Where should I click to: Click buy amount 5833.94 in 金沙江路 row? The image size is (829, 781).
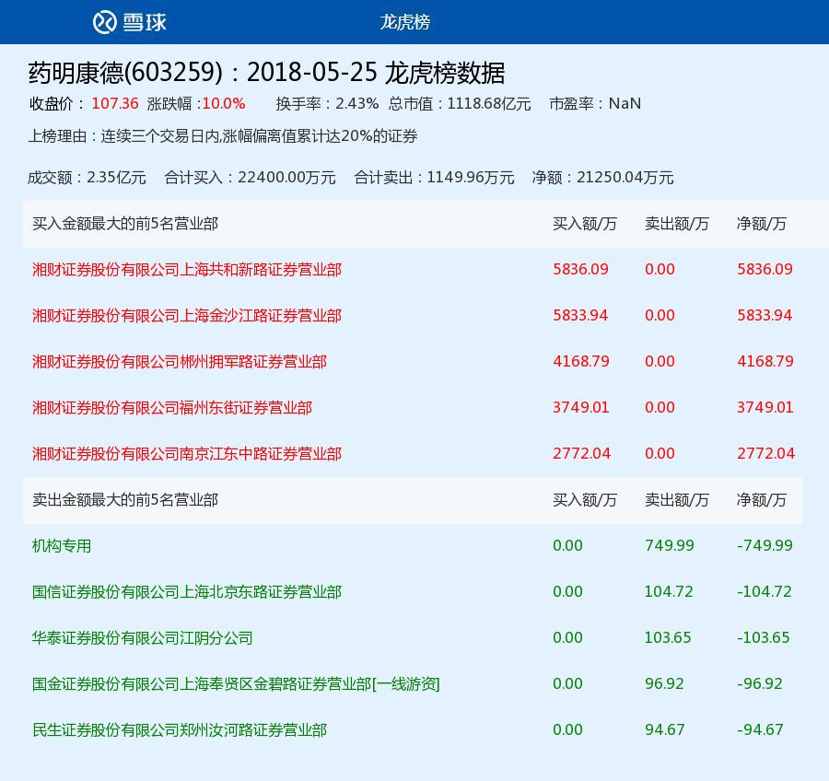(x=580, y=315)
